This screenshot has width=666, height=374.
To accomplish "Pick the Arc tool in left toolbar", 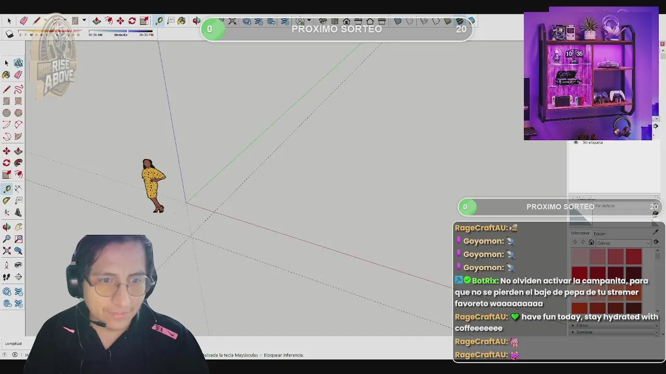I will [7, 125].
